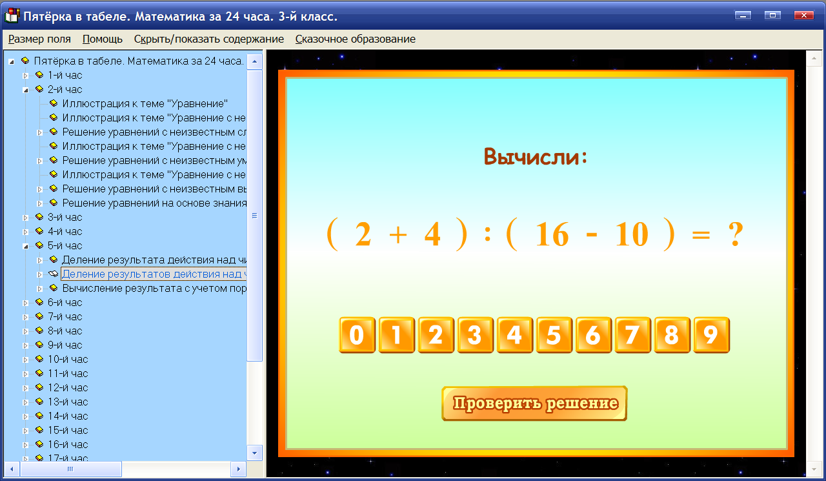Expand the 3-й час tree node
This screenshot has width=826, height=481.
(x=26, y=218)
